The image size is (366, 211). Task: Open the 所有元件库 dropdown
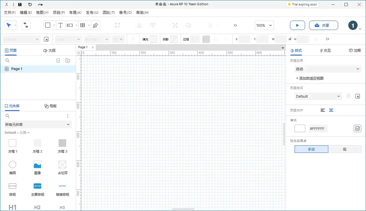[x=37, y=124]
